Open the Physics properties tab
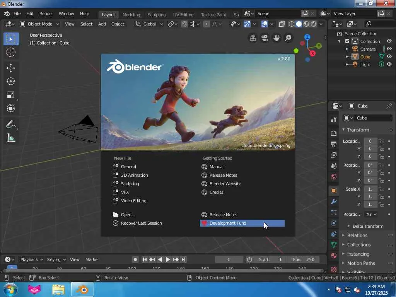The height and width of the screenshot is (297, 396). click(334, 223)
